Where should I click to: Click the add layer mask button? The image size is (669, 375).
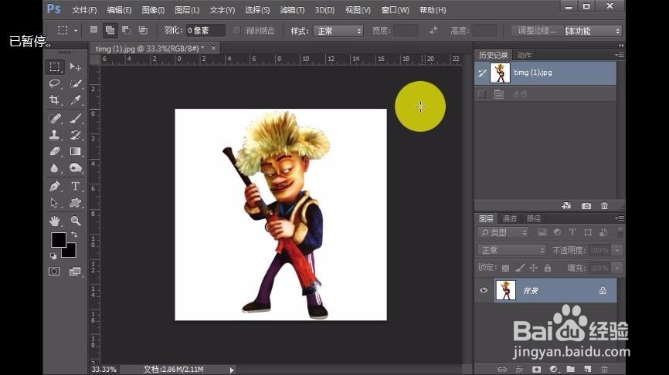click(536, 369)
